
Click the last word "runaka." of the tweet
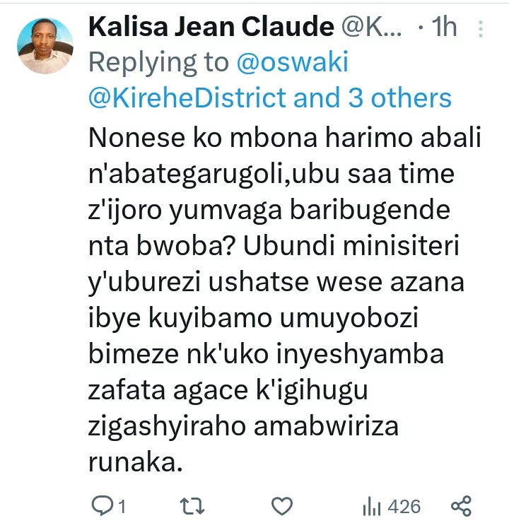pyautogui.click(x=136, y=462)
